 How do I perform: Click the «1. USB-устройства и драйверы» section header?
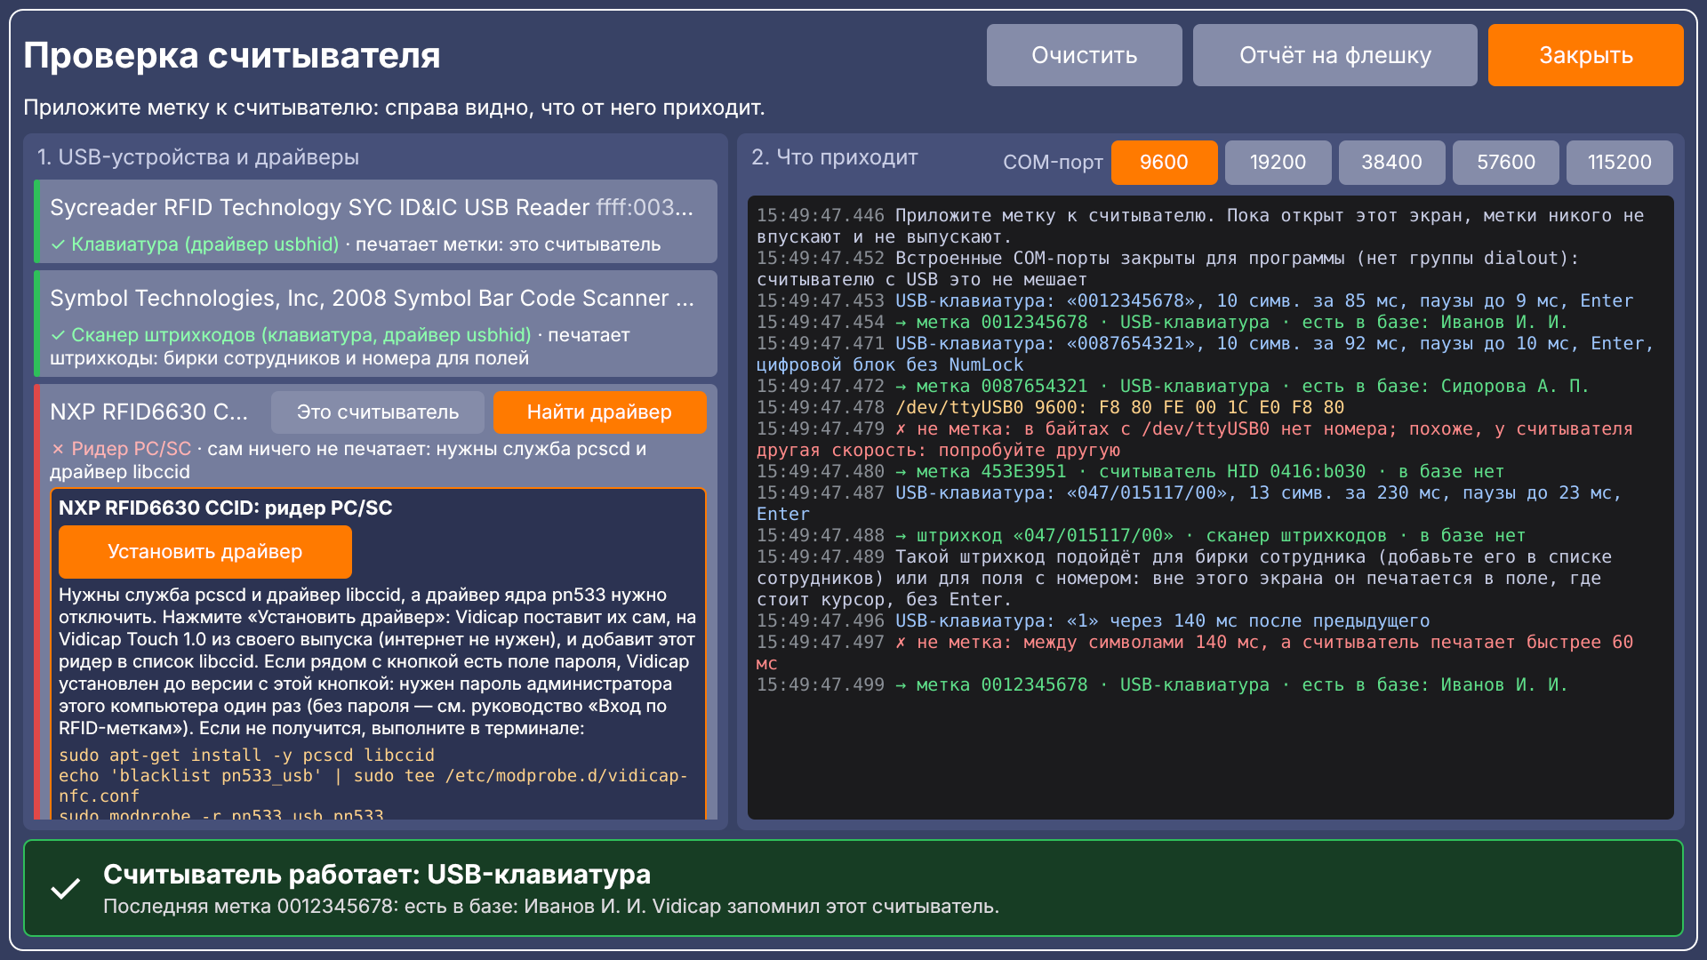(x=197, y=157)
